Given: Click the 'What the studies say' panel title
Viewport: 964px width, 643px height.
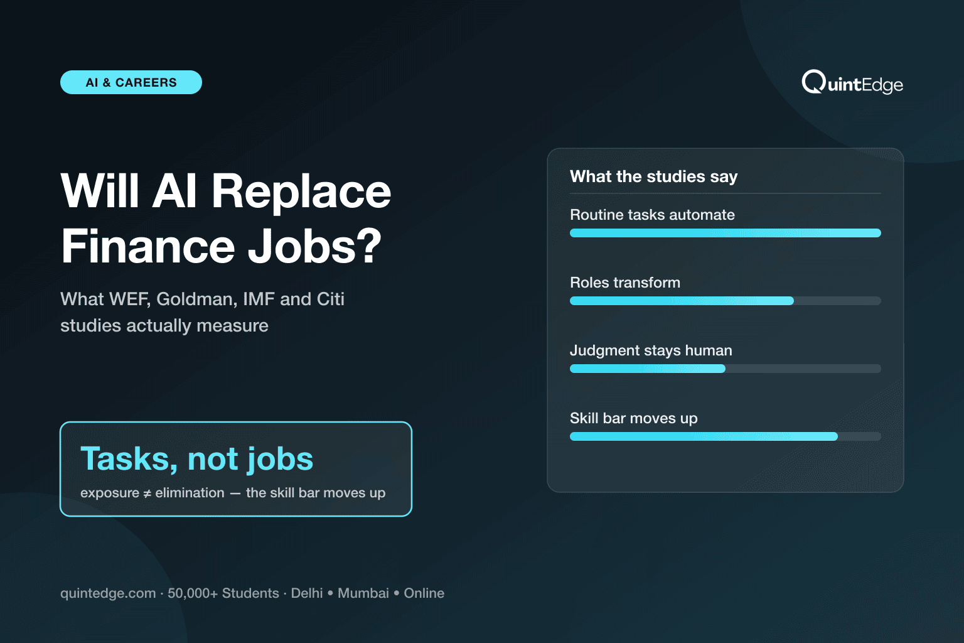Looking at the screenshot, I should (653, 176).
